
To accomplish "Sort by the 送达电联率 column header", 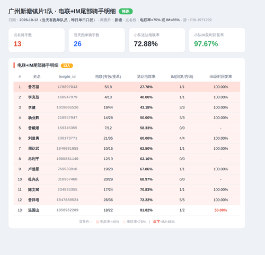I will [146, 77].
